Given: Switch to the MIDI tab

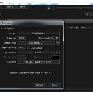Looking at the screenshot, I should pyautogui.click(x=18, y=29).
